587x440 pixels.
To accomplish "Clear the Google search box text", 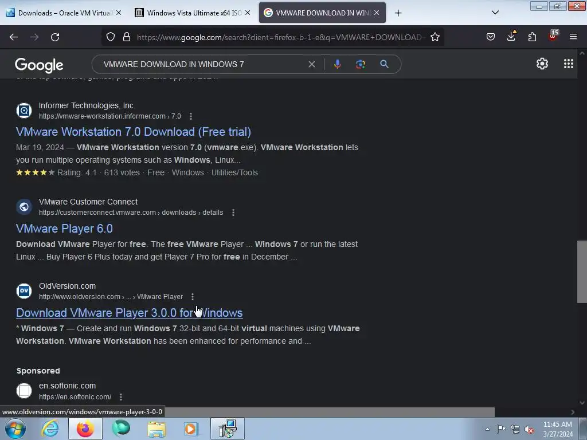I will [x=311, y=64].
